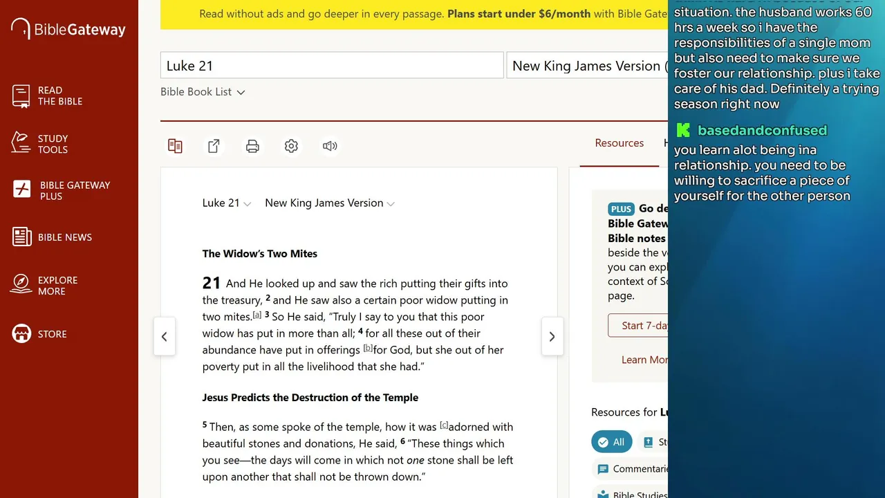Click the Start 7-day trial button
This screenshot has height=498, width=885.
pyautogui.click(x=637, y=326)
